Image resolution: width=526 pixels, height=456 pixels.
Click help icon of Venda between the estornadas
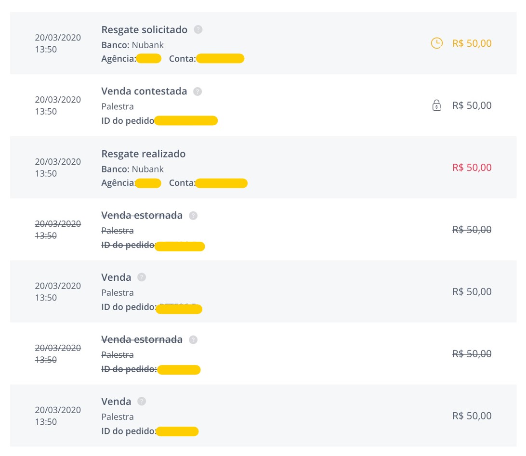tap(142, 277)
